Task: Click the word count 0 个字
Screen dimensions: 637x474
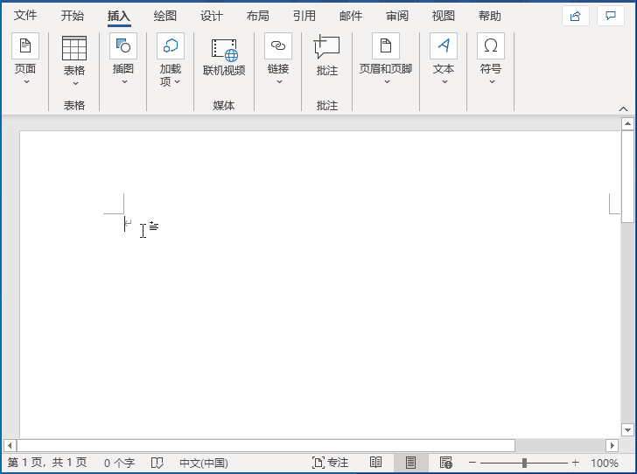Action: point(119,463)
